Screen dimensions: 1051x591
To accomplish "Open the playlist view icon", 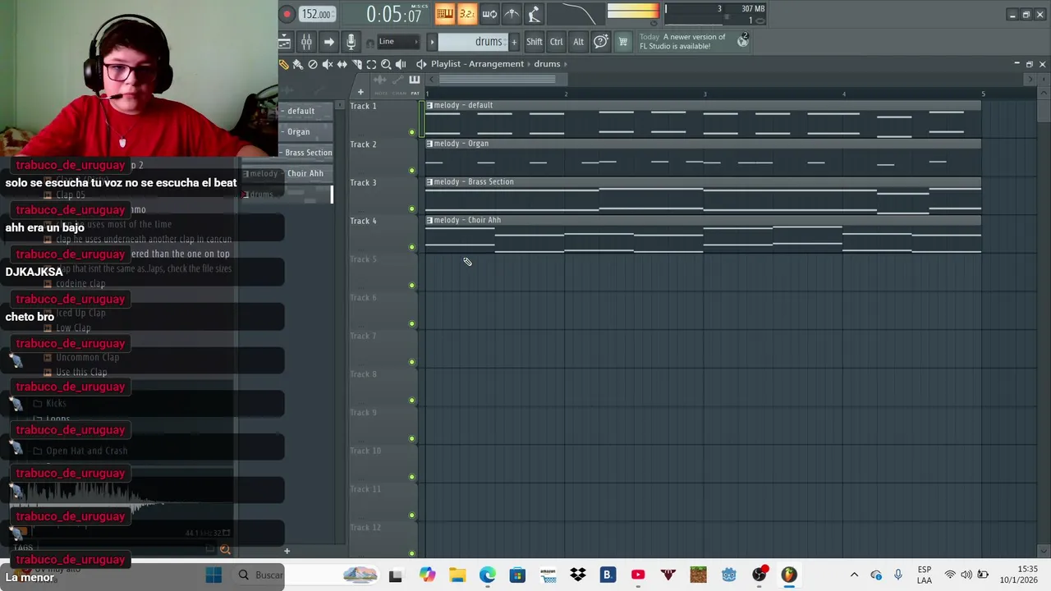I will pyautogui.click(x=284, y=42).
